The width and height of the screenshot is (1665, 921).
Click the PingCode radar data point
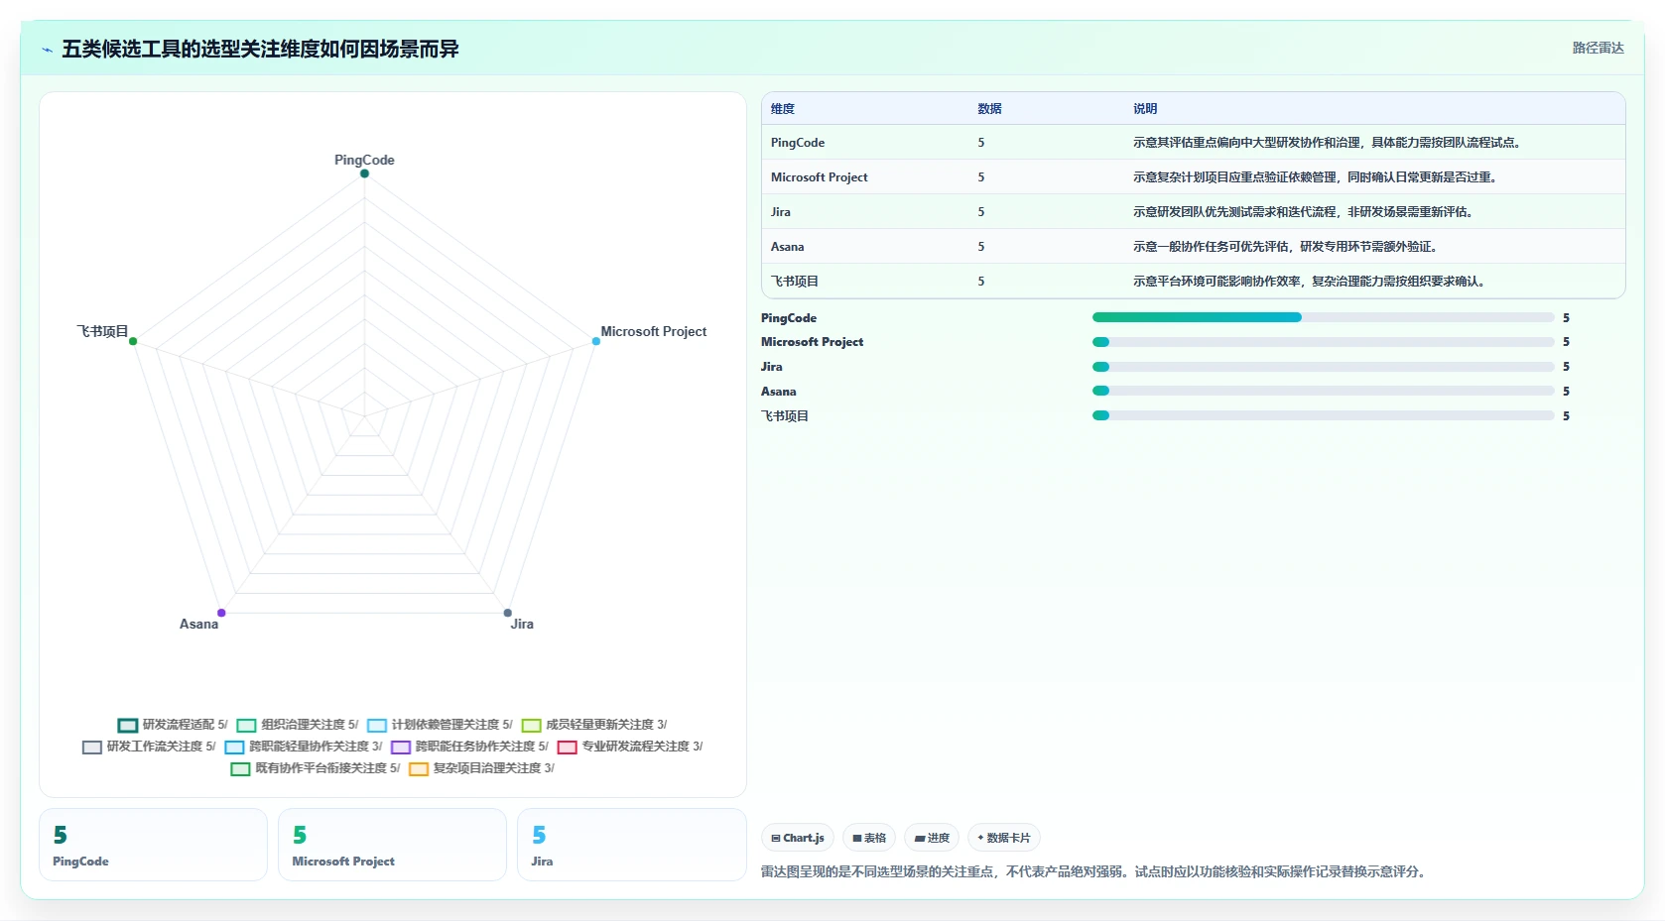[x=364, y=173]
